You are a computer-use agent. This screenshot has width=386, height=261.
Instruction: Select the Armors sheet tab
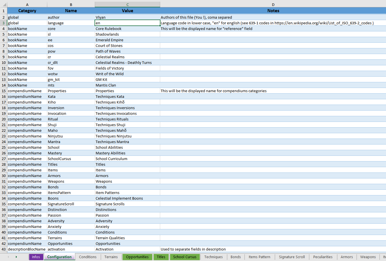[347, 257]
